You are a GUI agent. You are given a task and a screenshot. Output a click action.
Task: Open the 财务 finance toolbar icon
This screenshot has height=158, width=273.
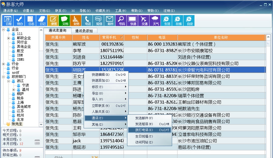(76, 21)
